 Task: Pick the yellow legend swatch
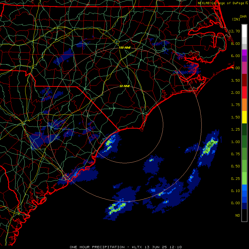(x=244, y=117)
